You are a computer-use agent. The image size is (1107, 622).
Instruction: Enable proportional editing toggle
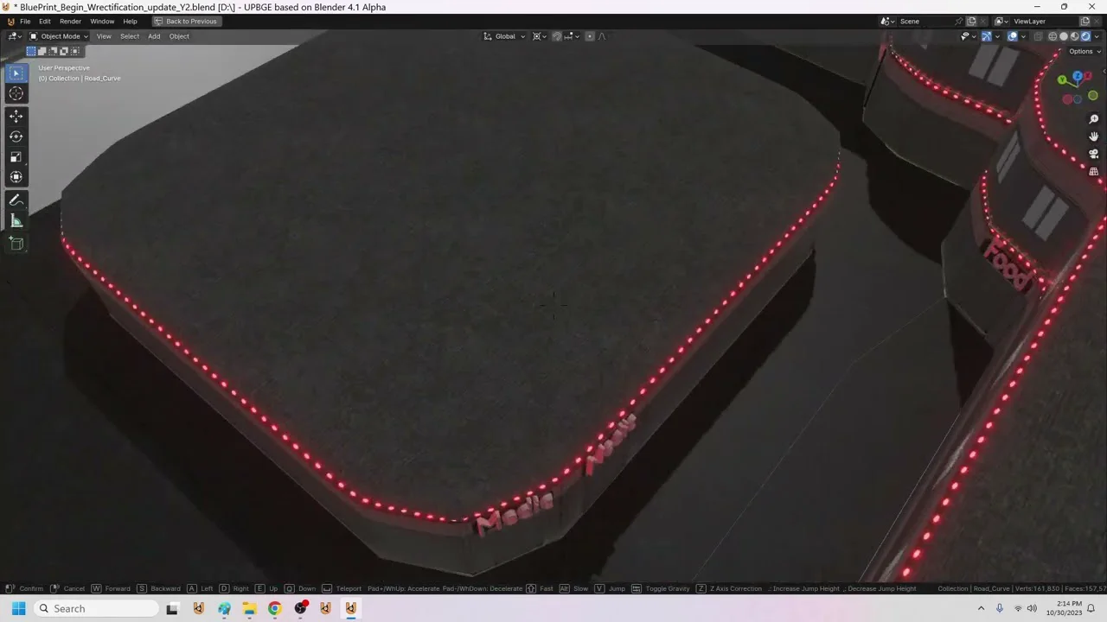590,36
